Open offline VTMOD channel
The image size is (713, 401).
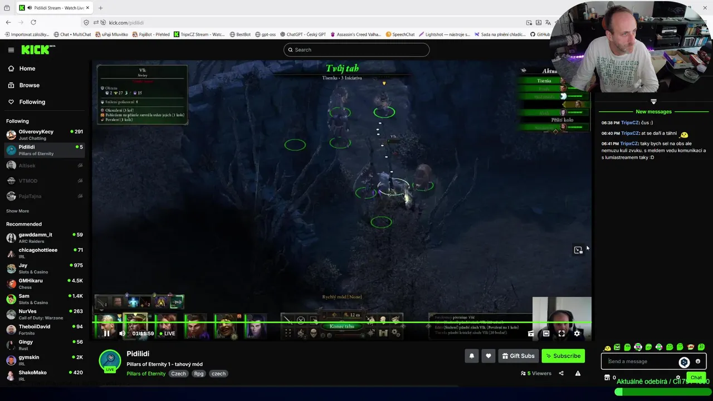pyautogui.click(x=46, y=180)
